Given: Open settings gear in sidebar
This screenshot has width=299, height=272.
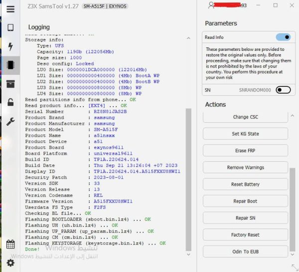Looking at the screenshot, I should pyautogui.click(x=10, y=263).
